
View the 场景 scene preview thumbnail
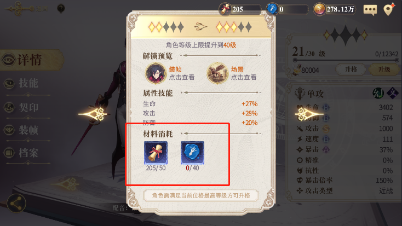pos(217,73)
